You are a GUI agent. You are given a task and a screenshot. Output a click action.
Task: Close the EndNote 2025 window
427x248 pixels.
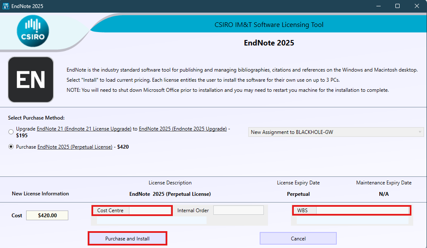[416, 6]
